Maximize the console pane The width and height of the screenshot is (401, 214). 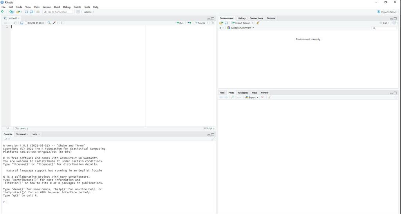[213, 134]
